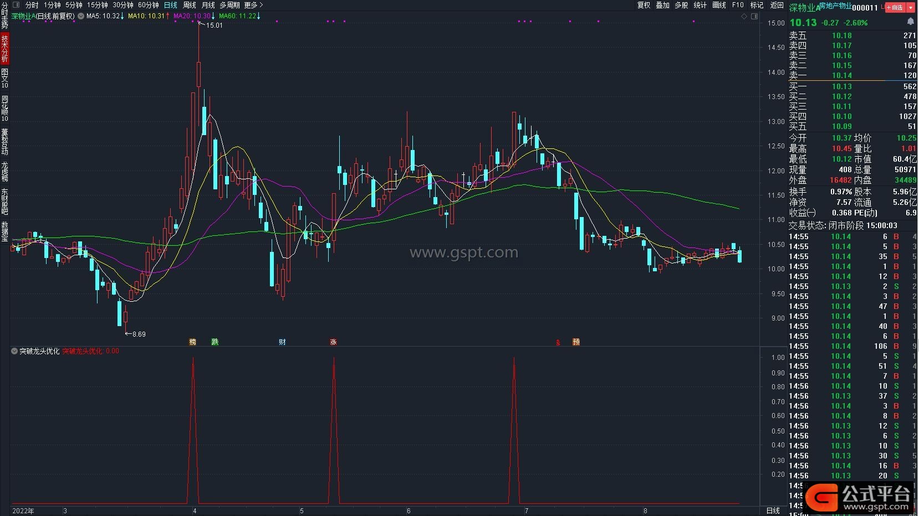The width and height of the screenshot is (919, 516).
Task: Open the 董秘互动 sidebar tab
Action: (x=4, y=142)
